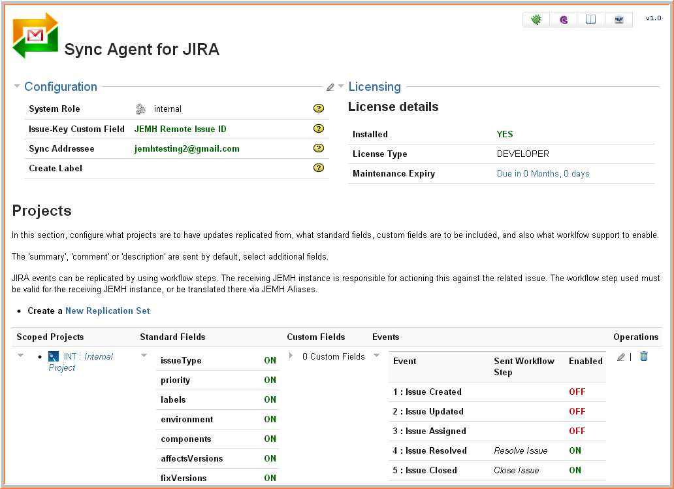Click the Standard Fields column header
The image size is (674, 489).
pyautogui.click(x=172, y=337)
